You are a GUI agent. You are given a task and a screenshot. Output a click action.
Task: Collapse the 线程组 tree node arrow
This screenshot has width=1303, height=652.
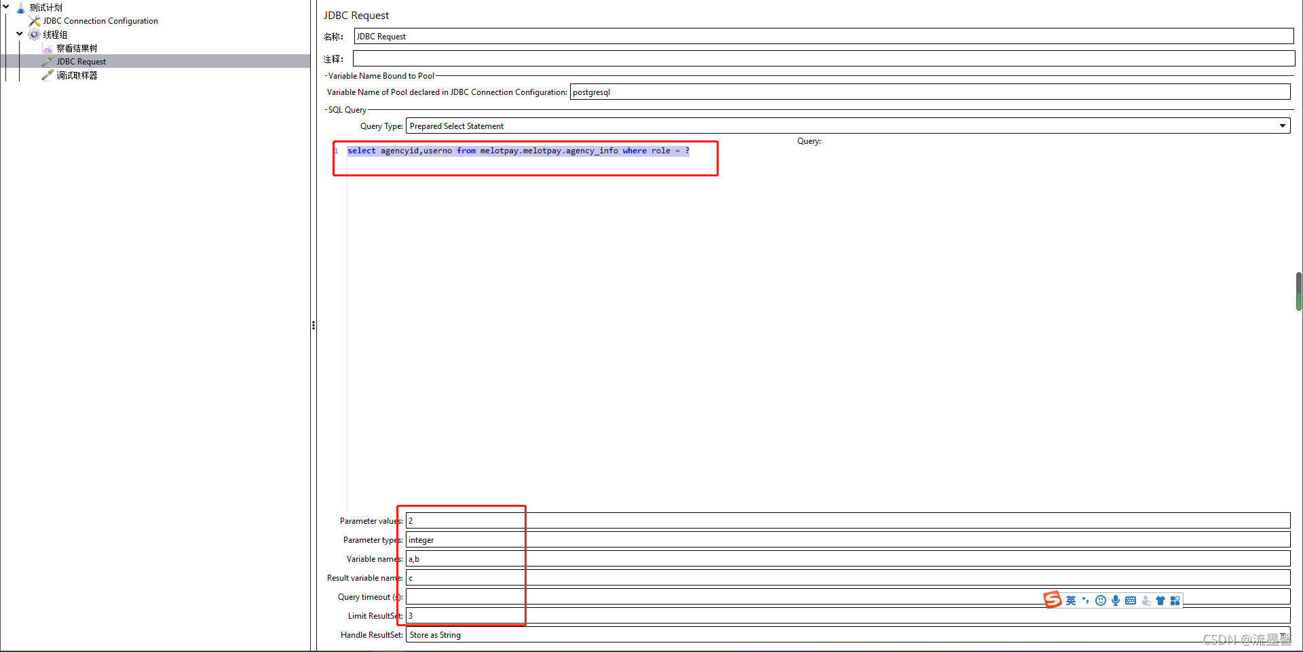click(20, 34)
